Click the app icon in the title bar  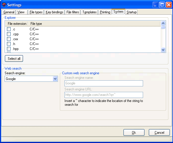click(x=4, y=5)
